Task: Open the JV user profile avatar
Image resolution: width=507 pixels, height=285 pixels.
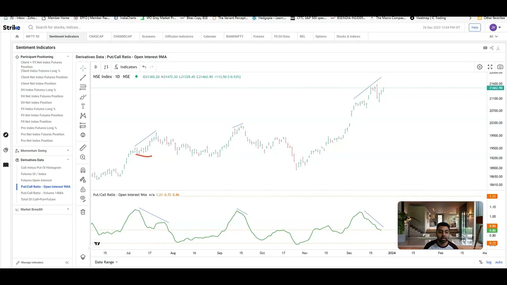Action: [x=493, y=27]
